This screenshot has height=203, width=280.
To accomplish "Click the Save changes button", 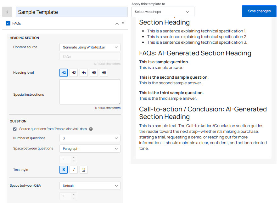I will pos(259,11).
